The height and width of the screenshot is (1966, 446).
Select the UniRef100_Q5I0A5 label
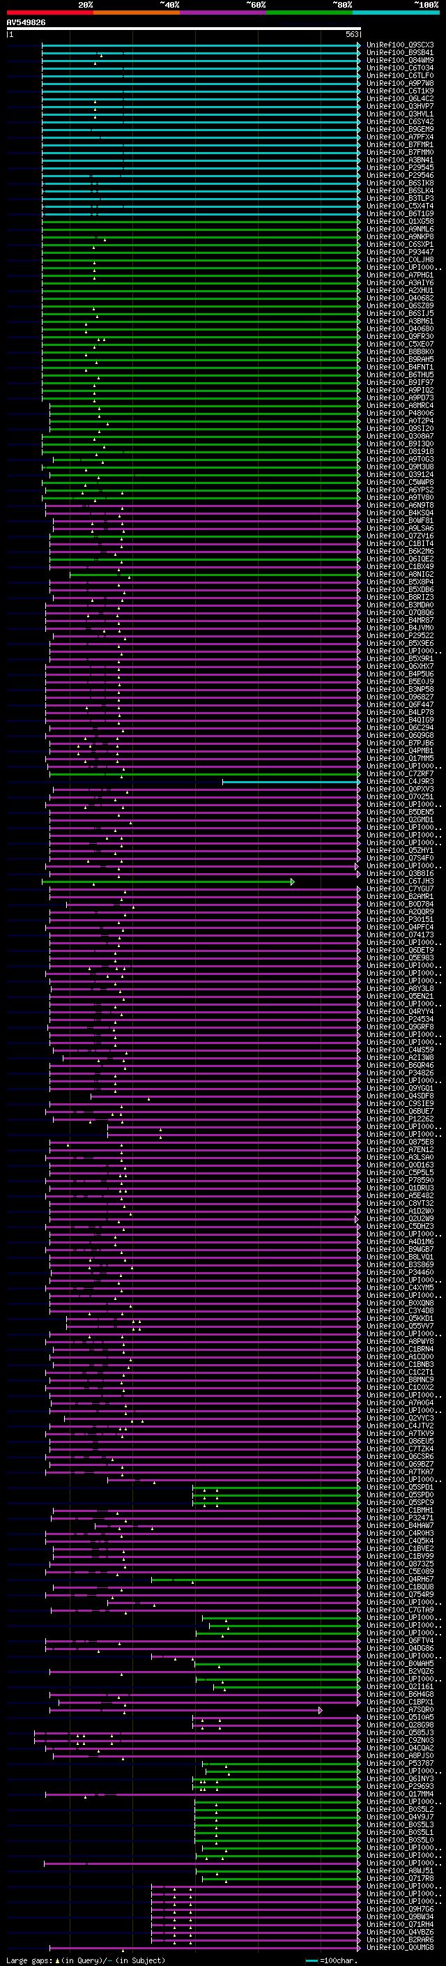point(400,1718)
